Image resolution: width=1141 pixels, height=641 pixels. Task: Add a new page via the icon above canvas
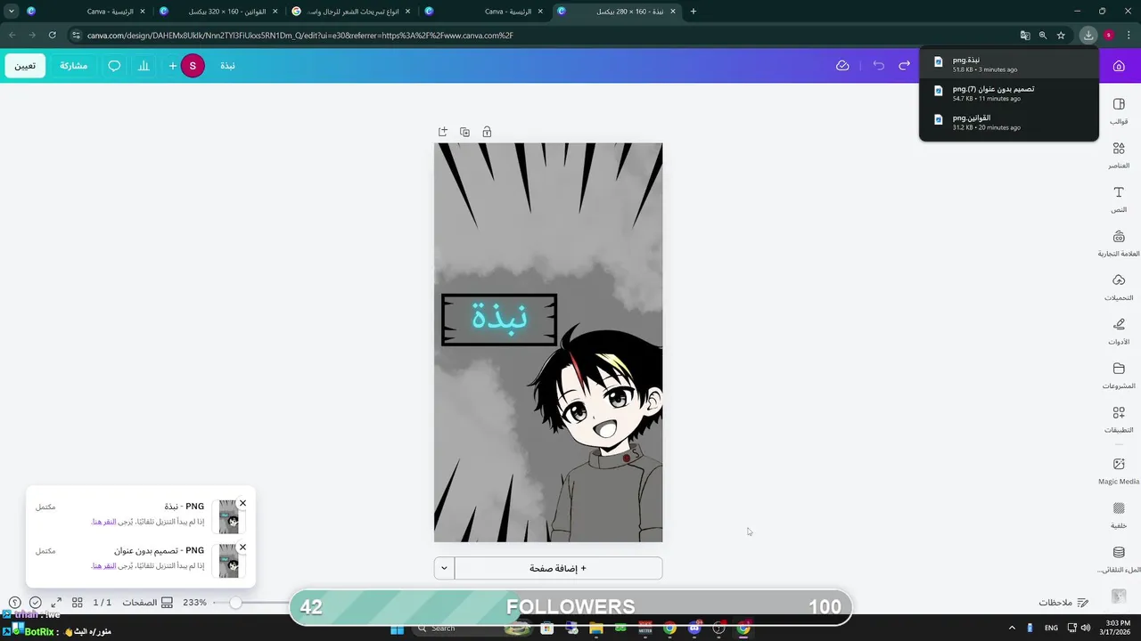[442, 132]
